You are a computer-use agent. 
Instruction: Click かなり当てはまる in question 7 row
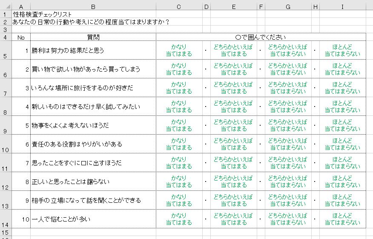point(179,163)
